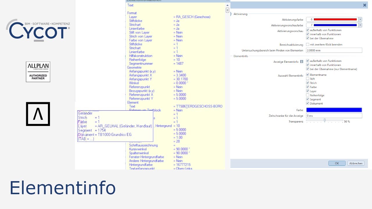The width and height of the screenshot is (372, 209).
Task: Toggle 'bei der Übernahme (nur Elementname)'
Action: 307,69
